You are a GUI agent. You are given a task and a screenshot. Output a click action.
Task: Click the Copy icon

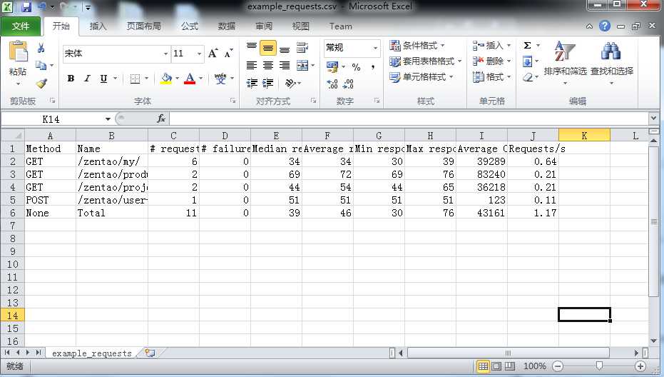point(41,65)
